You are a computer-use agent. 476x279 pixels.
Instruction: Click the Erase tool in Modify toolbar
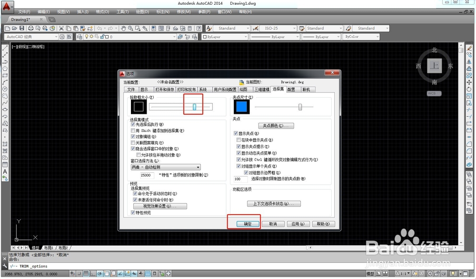[x=469, y=48]
